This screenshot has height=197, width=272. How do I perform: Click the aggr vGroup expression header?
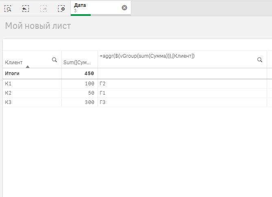(147, 56)
